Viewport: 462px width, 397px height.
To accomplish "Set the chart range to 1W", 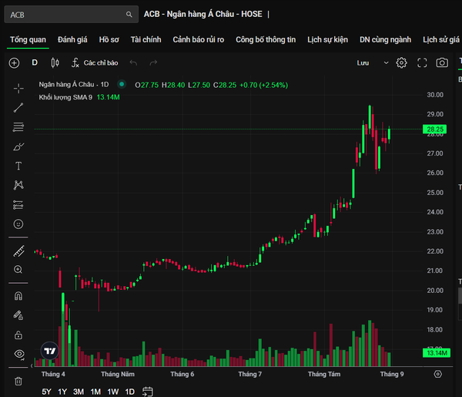I will click(x=113, y=392).
